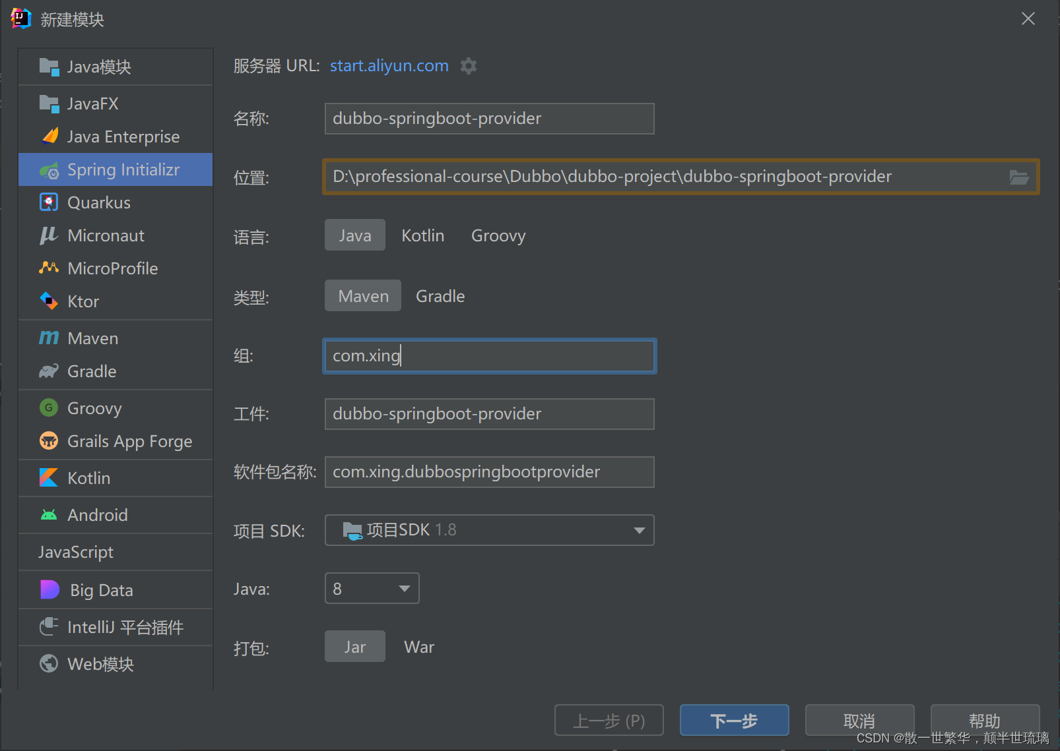Click the 位置 path field
Image resolution: width=1060 pixels, height=751 pixels.
pos(681,177)
